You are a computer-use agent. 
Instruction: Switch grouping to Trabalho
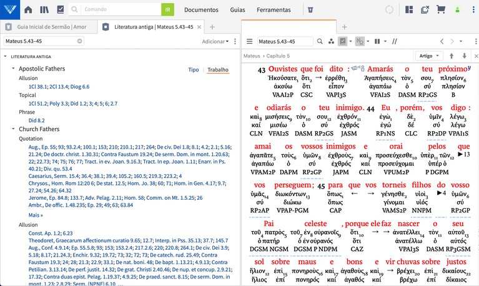(218, 70)
